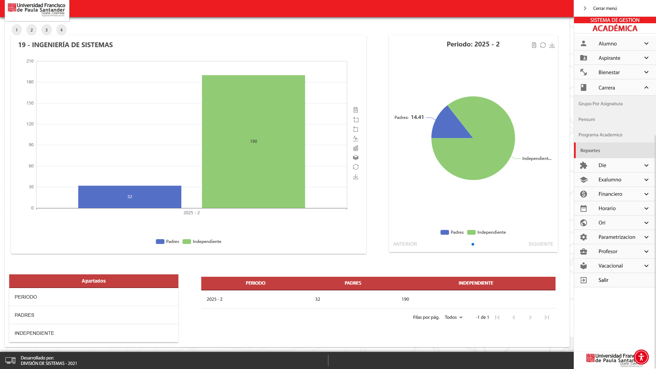The image size is (656, 369).
Task: Open the accessibility widget button
Action: [641, 357]
